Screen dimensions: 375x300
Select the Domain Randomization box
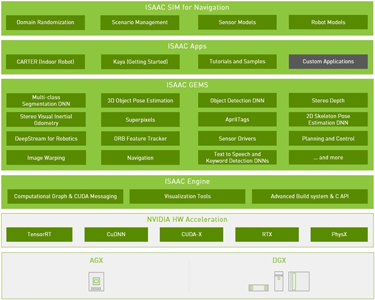[46, 23]
